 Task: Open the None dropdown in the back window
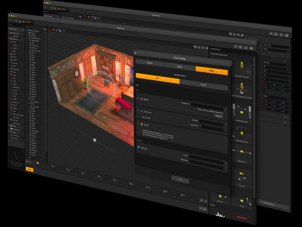coord(276,50)
